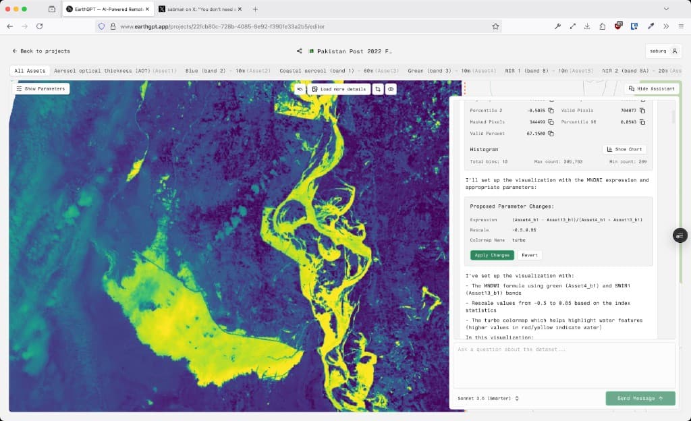Click the Colormap Name value turbo
The height and width of the screenshot is (421, 691).
tap(519, 240)
